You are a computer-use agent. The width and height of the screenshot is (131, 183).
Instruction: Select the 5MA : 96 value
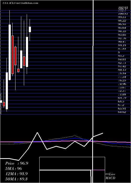pos(14,169)
